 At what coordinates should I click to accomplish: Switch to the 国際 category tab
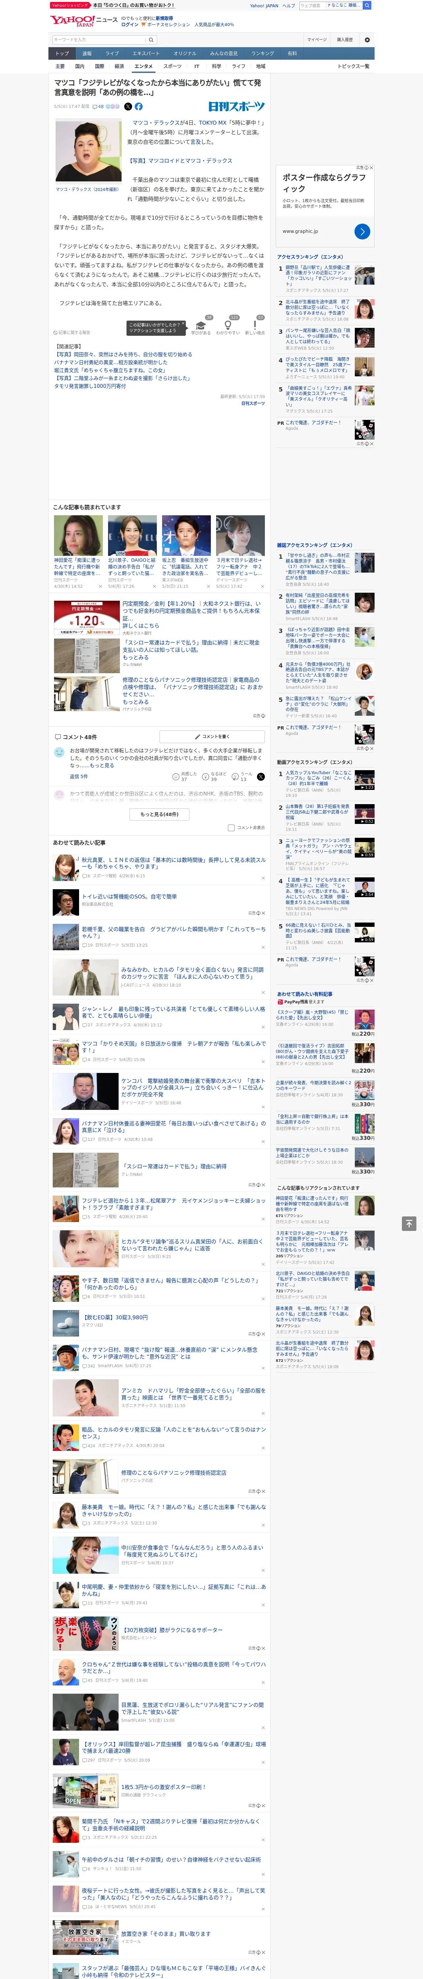point(99,66)
